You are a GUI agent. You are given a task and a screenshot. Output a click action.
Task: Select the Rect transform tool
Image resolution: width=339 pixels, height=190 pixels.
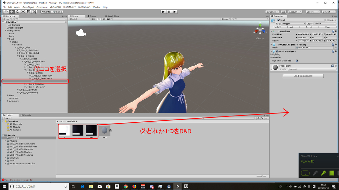(x=28, y=12)
